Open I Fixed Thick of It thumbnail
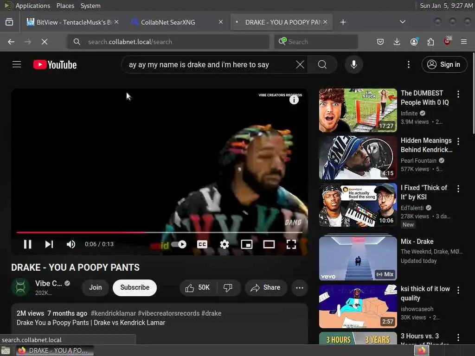 pos(358,205)
